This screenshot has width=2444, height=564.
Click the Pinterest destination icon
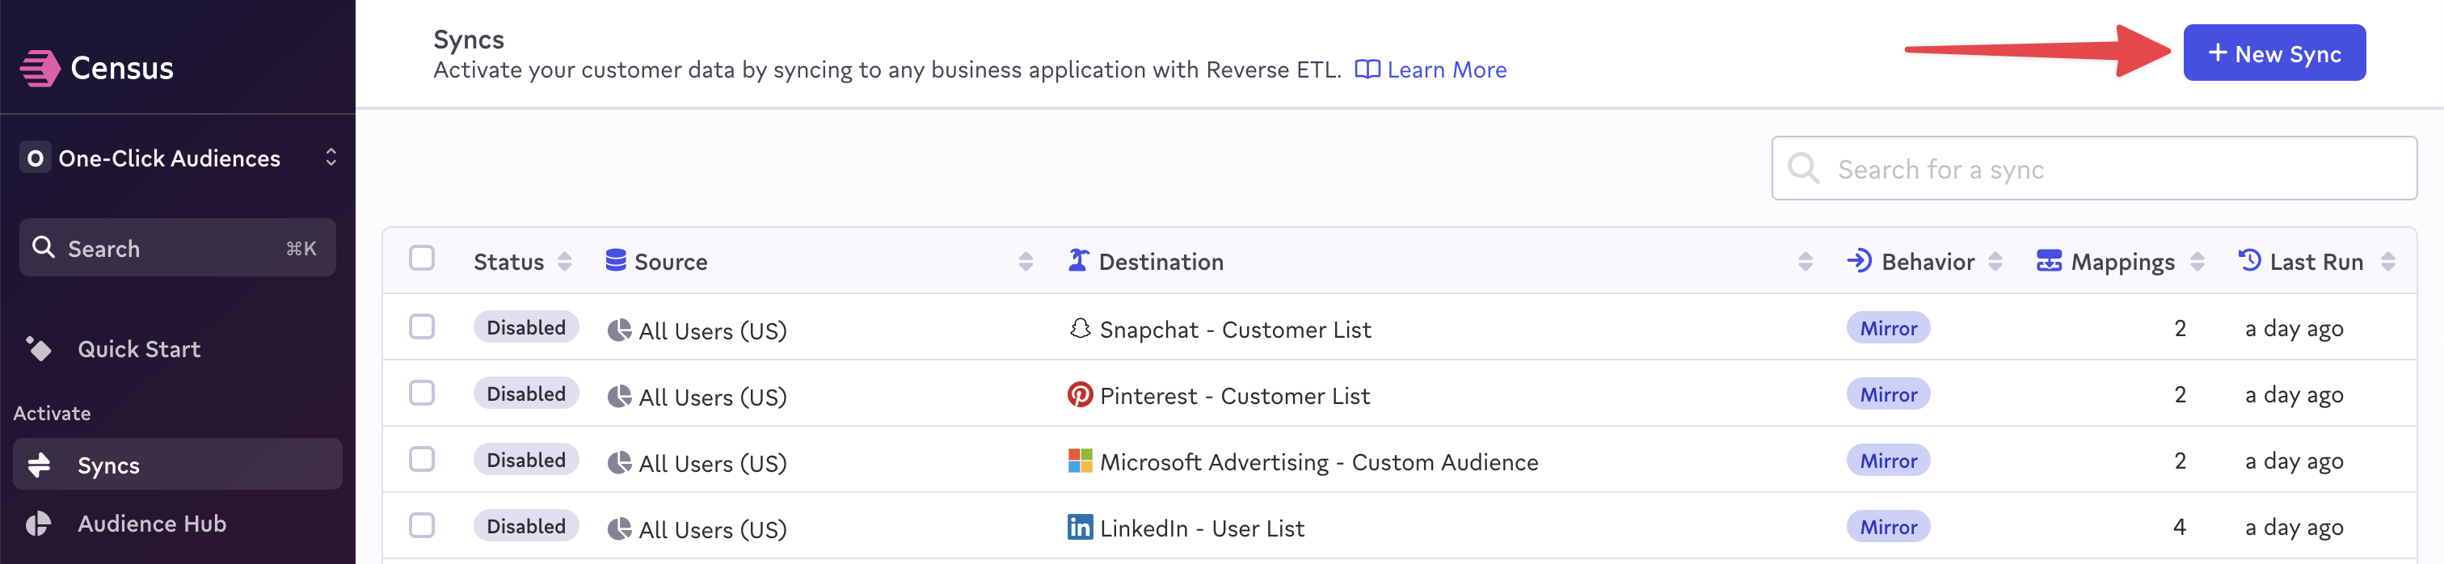1080,394
